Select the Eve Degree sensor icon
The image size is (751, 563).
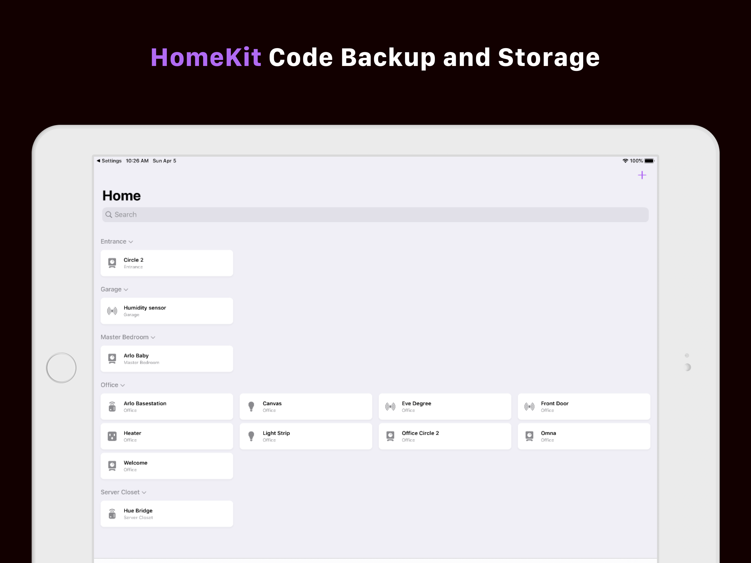pyautogui.click(x=390, y=407)
